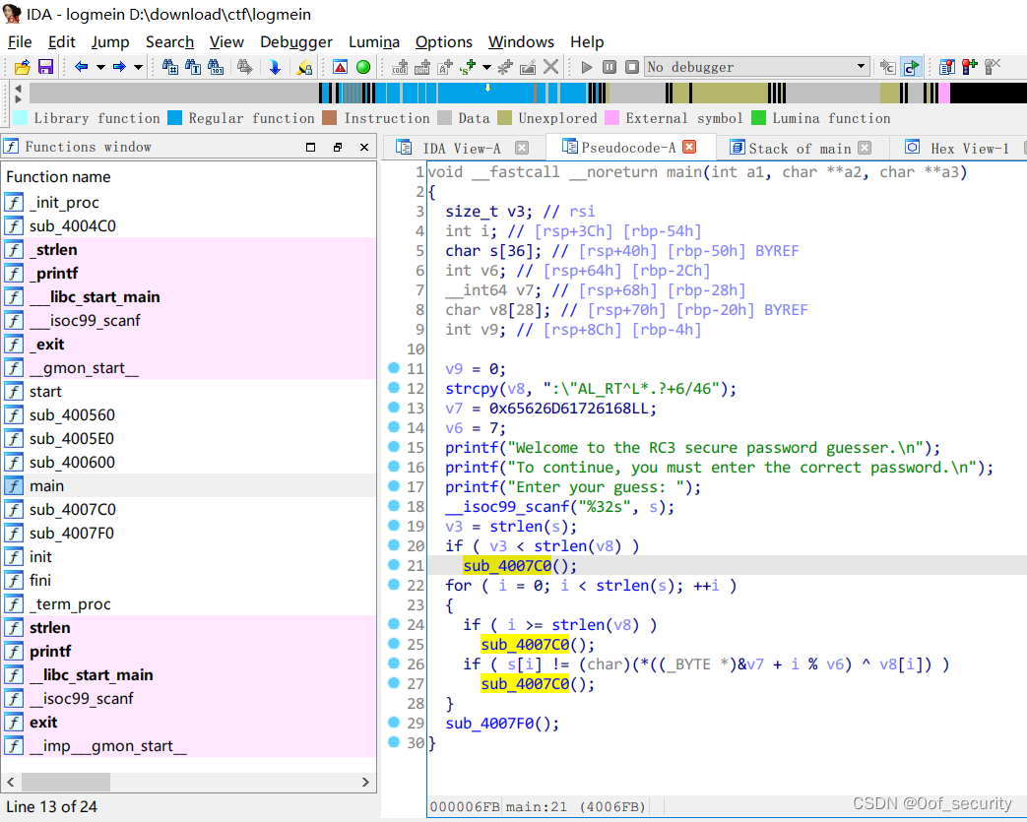Open the jump back history dropdown arrow

click(99, 67)
